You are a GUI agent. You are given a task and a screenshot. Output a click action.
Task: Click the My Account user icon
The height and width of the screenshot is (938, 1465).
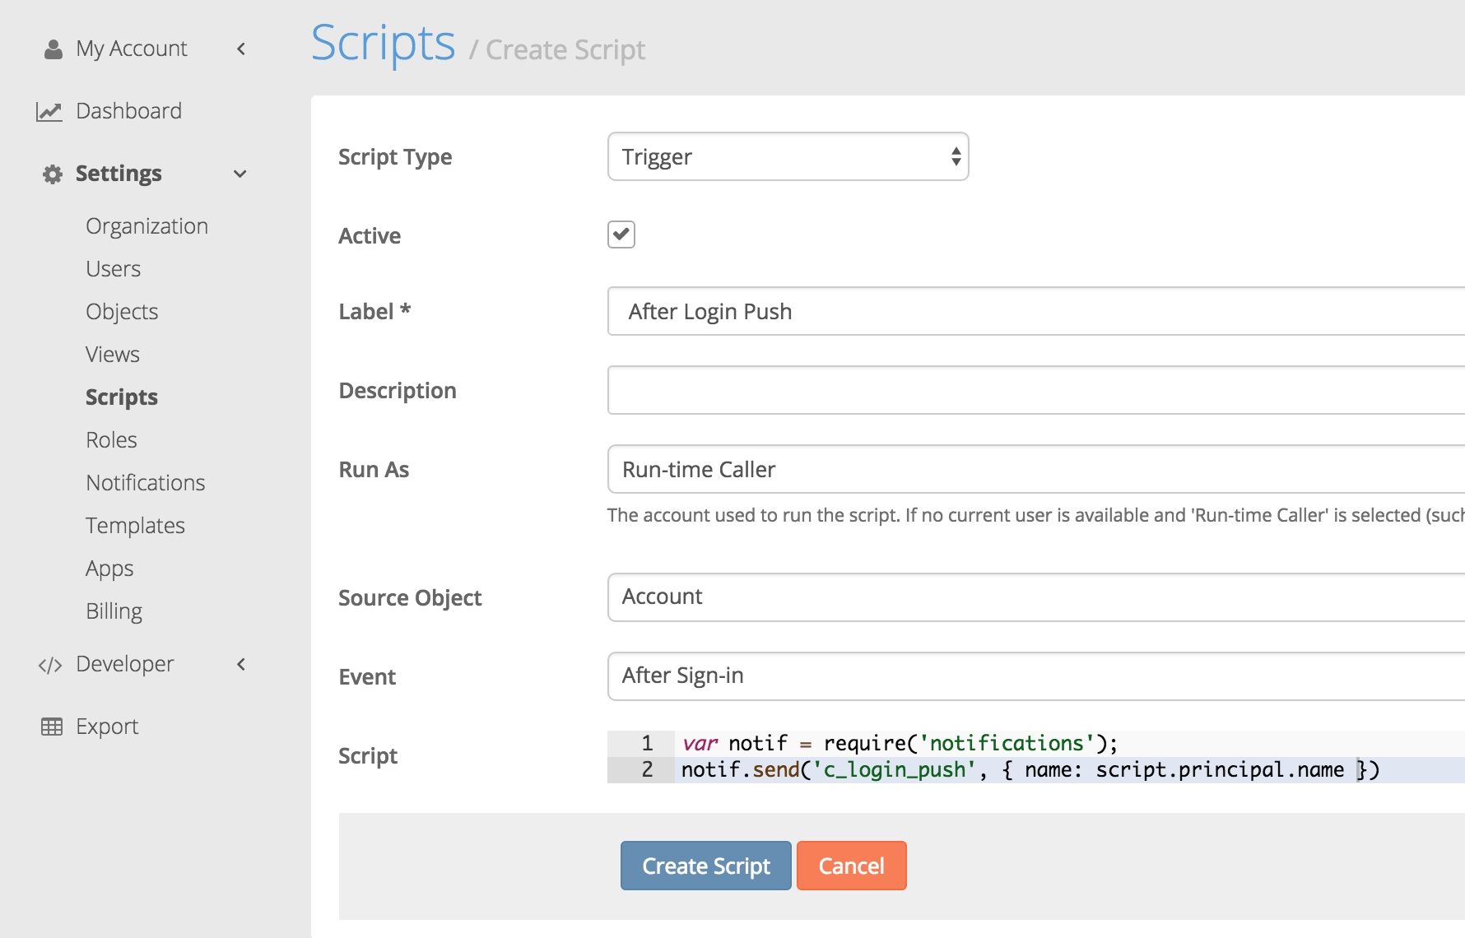click(x=53, y=49)
